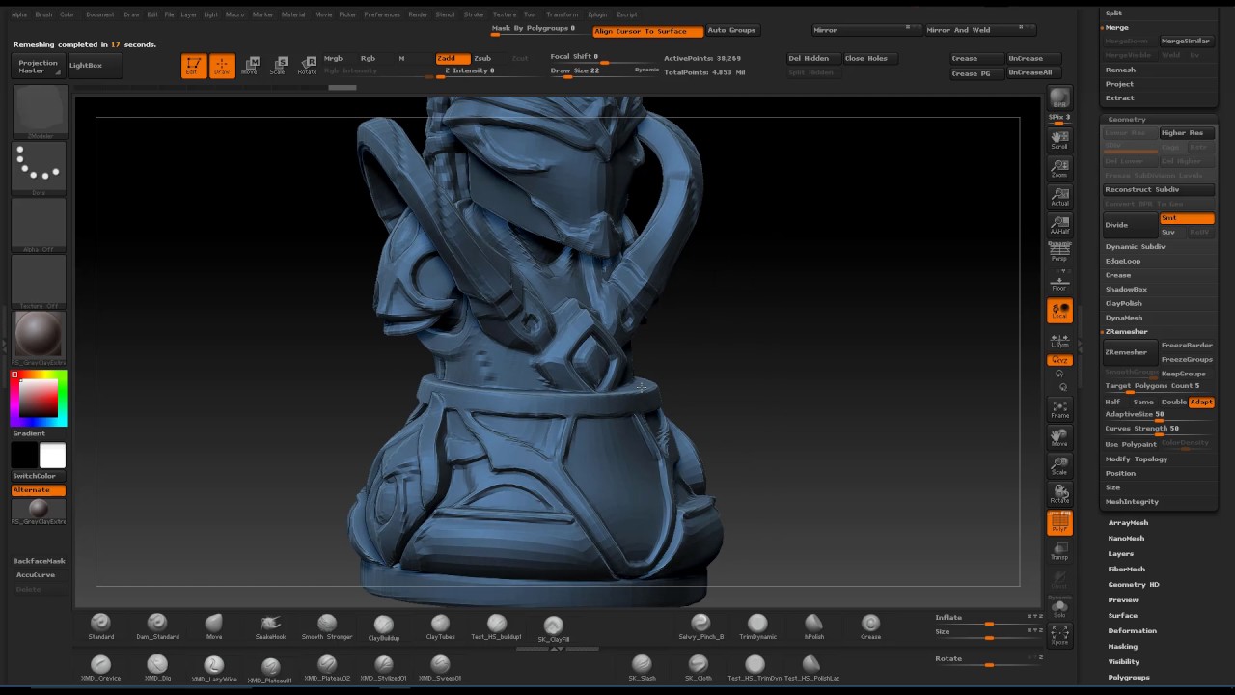
Task: Select the hPolish brush
Action: pos(814,625)
